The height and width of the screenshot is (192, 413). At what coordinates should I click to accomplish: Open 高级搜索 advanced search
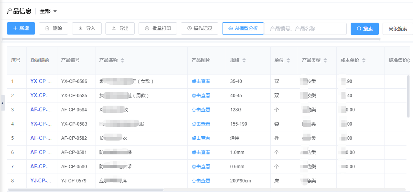pyautogui.click(x=398, y=29)
